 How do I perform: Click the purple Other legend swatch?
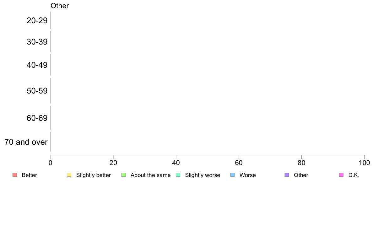[287, 175]
